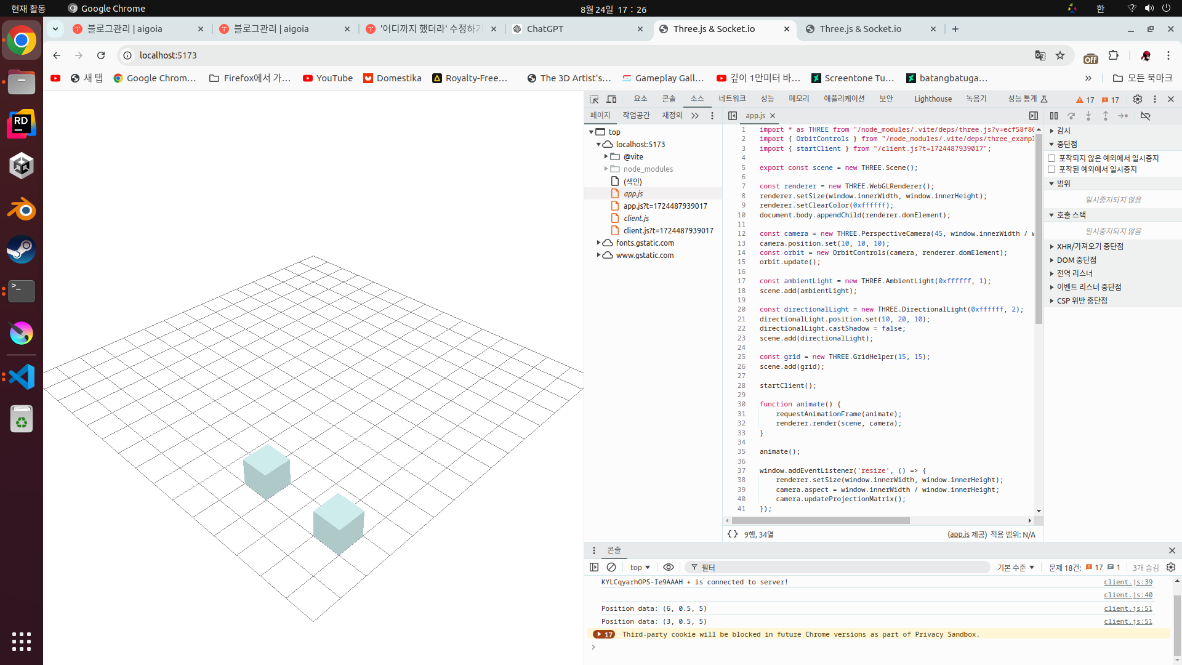Expand the @vite folder
The image size is (1182, 665).
pos(606,156)
